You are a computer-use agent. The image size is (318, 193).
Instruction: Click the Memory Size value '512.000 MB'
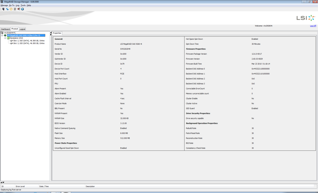point(125,138)
